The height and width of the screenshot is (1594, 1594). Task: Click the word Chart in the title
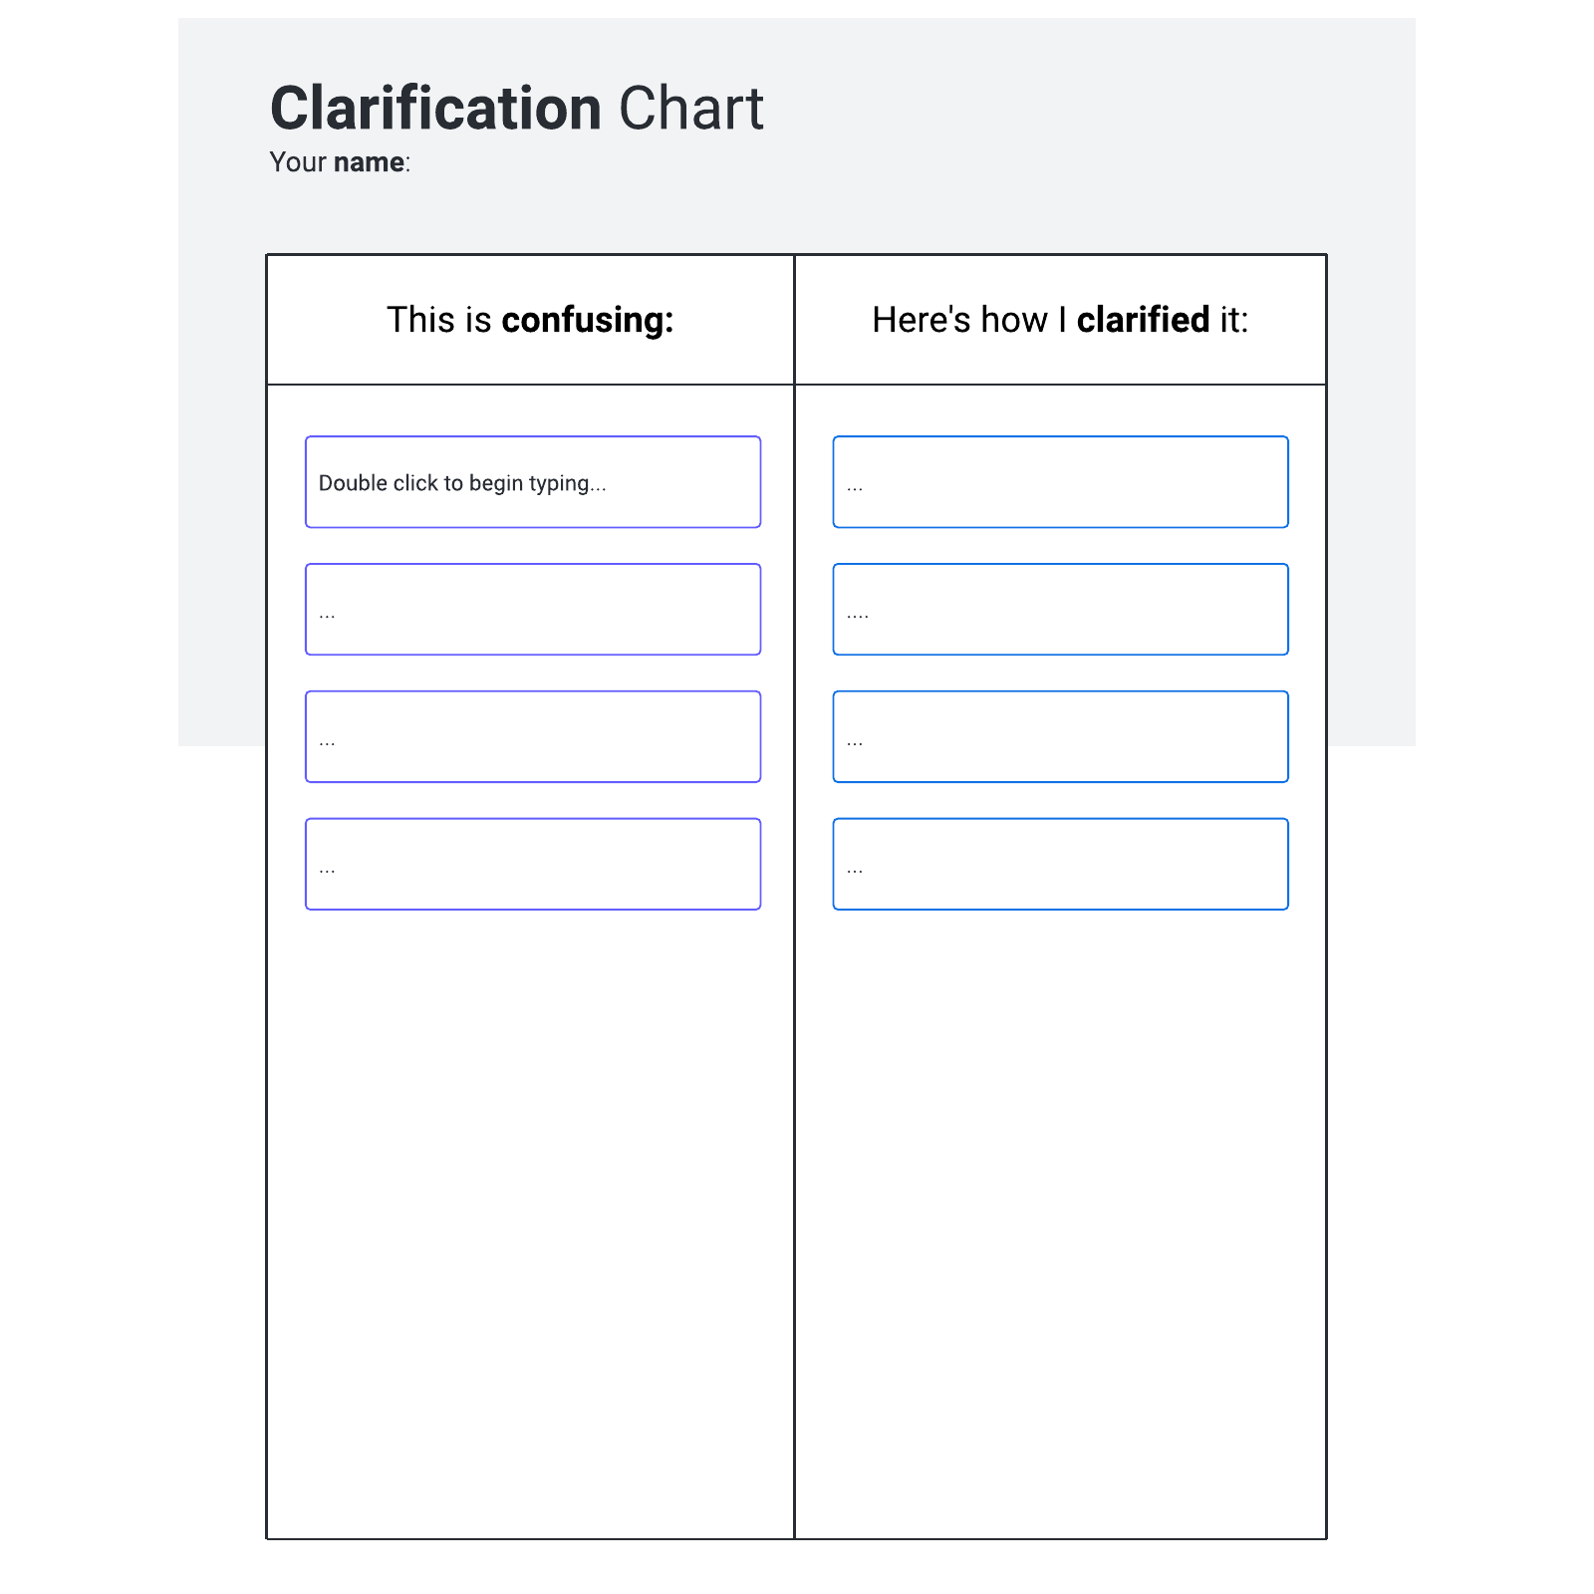click(x=691, y=108)
